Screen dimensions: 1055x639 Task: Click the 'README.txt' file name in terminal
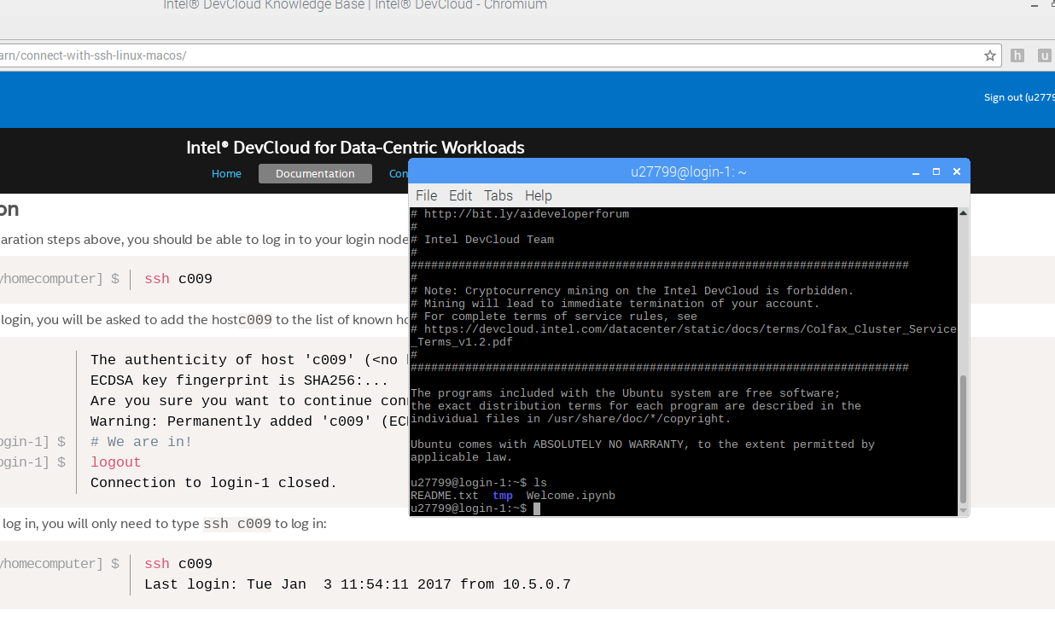tap(445, 496)
